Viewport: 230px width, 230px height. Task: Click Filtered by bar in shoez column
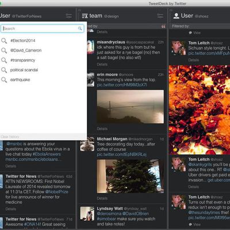(x=200, y=26)
